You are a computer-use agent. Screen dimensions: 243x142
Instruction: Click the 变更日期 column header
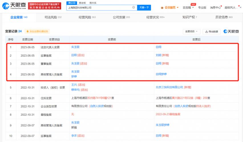coord(27,39)
